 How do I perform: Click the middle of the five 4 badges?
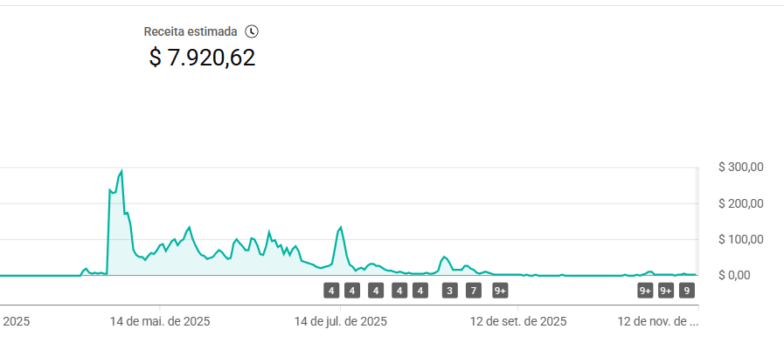(x=376, y=291)
